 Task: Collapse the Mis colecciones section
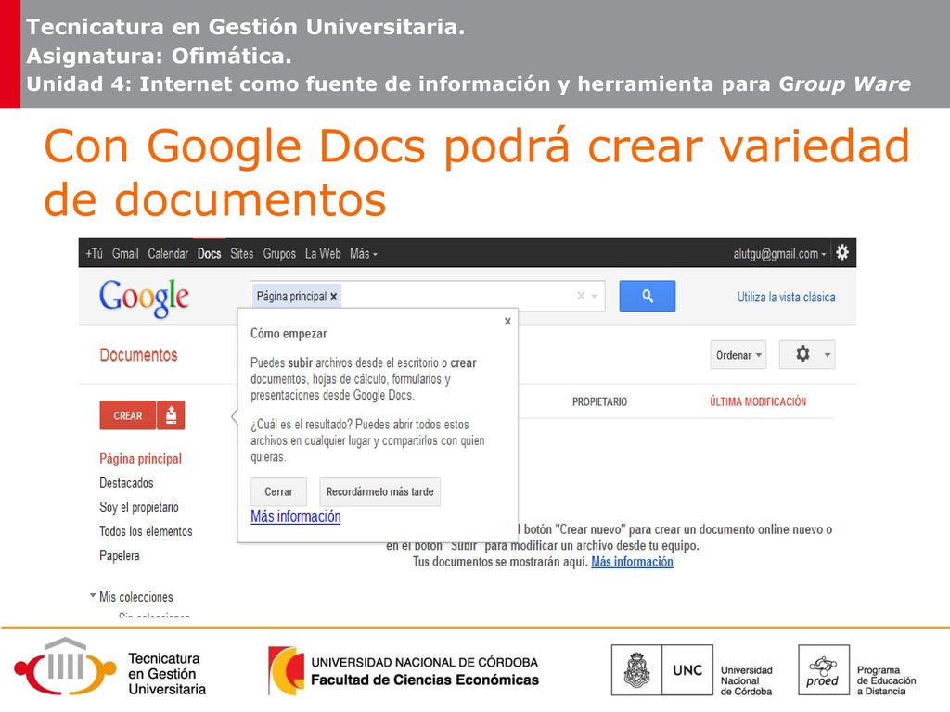click(x=93, y=596)
